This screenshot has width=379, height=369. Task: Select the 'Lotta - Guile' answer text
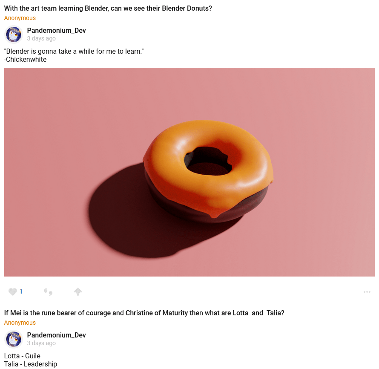click(22, 356)
